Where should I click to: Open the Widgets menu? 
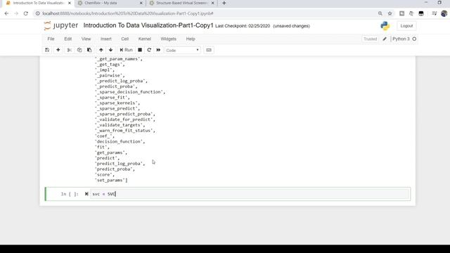169,39
